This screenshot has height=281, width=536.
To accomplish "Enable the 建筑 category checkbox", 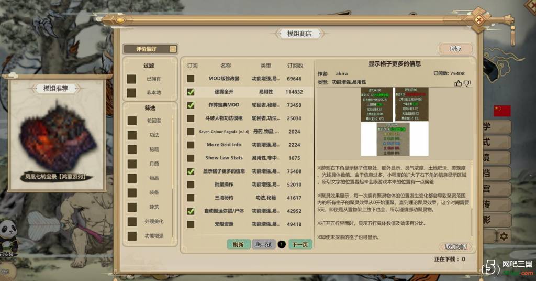I will 132,207.
